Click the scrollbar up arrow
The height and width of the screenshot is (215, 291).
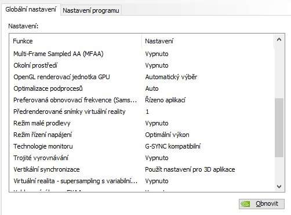pos(279,40)
